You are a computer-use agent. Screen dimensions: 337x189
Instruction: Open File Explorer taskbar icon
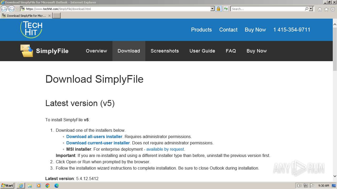30,186
